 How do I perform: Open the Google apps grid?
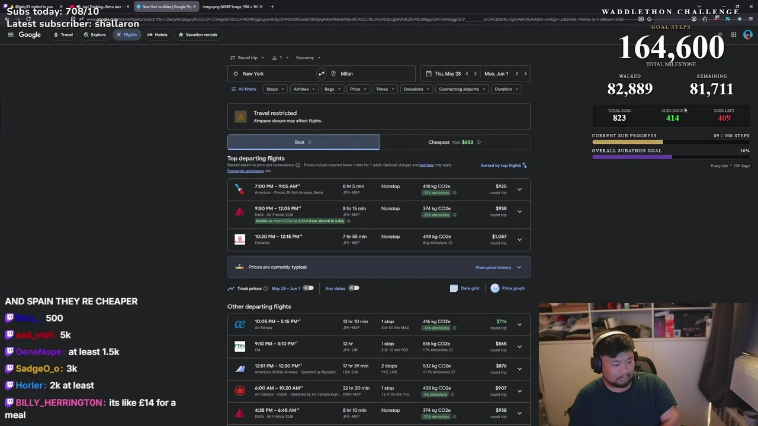coord(733,35)
